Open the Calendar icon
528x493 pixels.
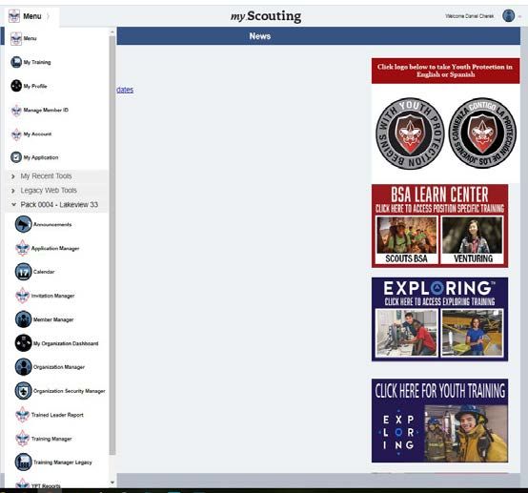point(23,272)
